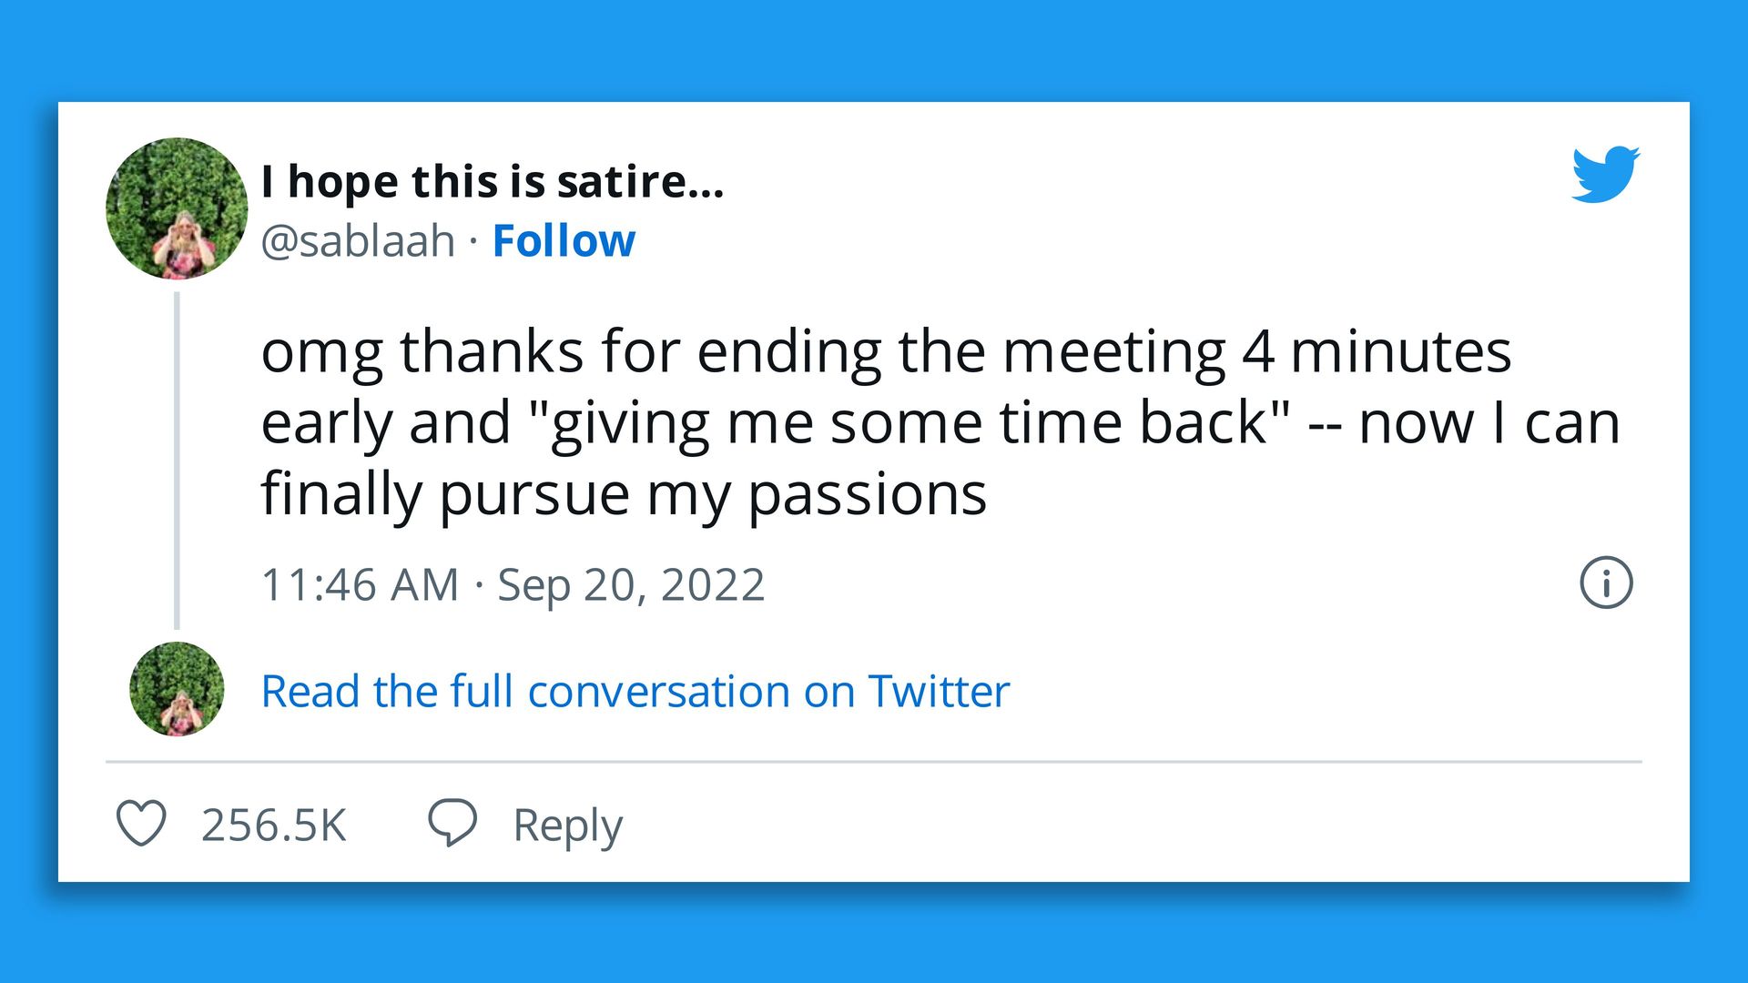Click display name "I hope this is satire..."
Viewport: 1748px width, 983px height.
pyautogui.click(x=492, y=181)
